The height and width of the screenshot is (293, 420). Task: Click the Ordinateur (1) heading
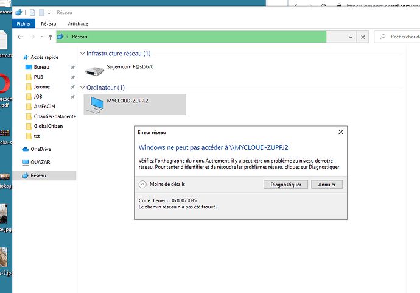(x=105, y=88)
